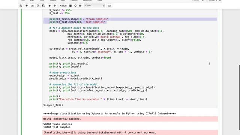Click the line "X_test /= 255."
This screenshot has width=240, height=135.
(60, 13)
